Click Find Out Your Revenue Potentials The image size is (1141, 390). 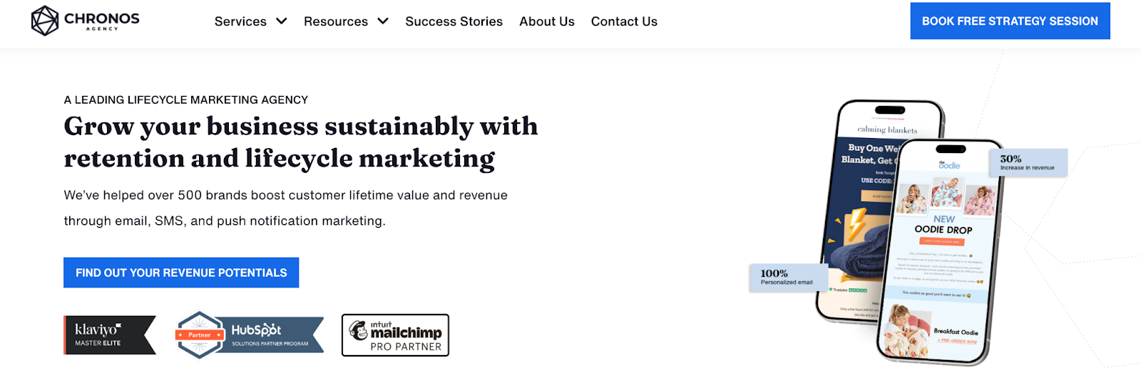(181, 273)
